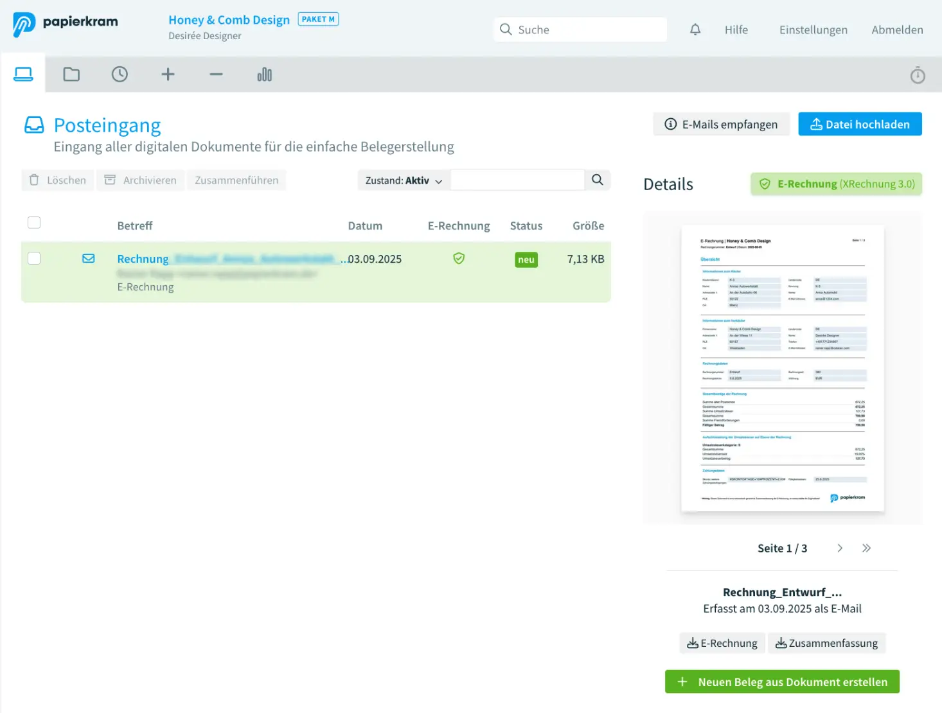Open the bar chart reports tab
Screen dimensions: 942x713
264,75
